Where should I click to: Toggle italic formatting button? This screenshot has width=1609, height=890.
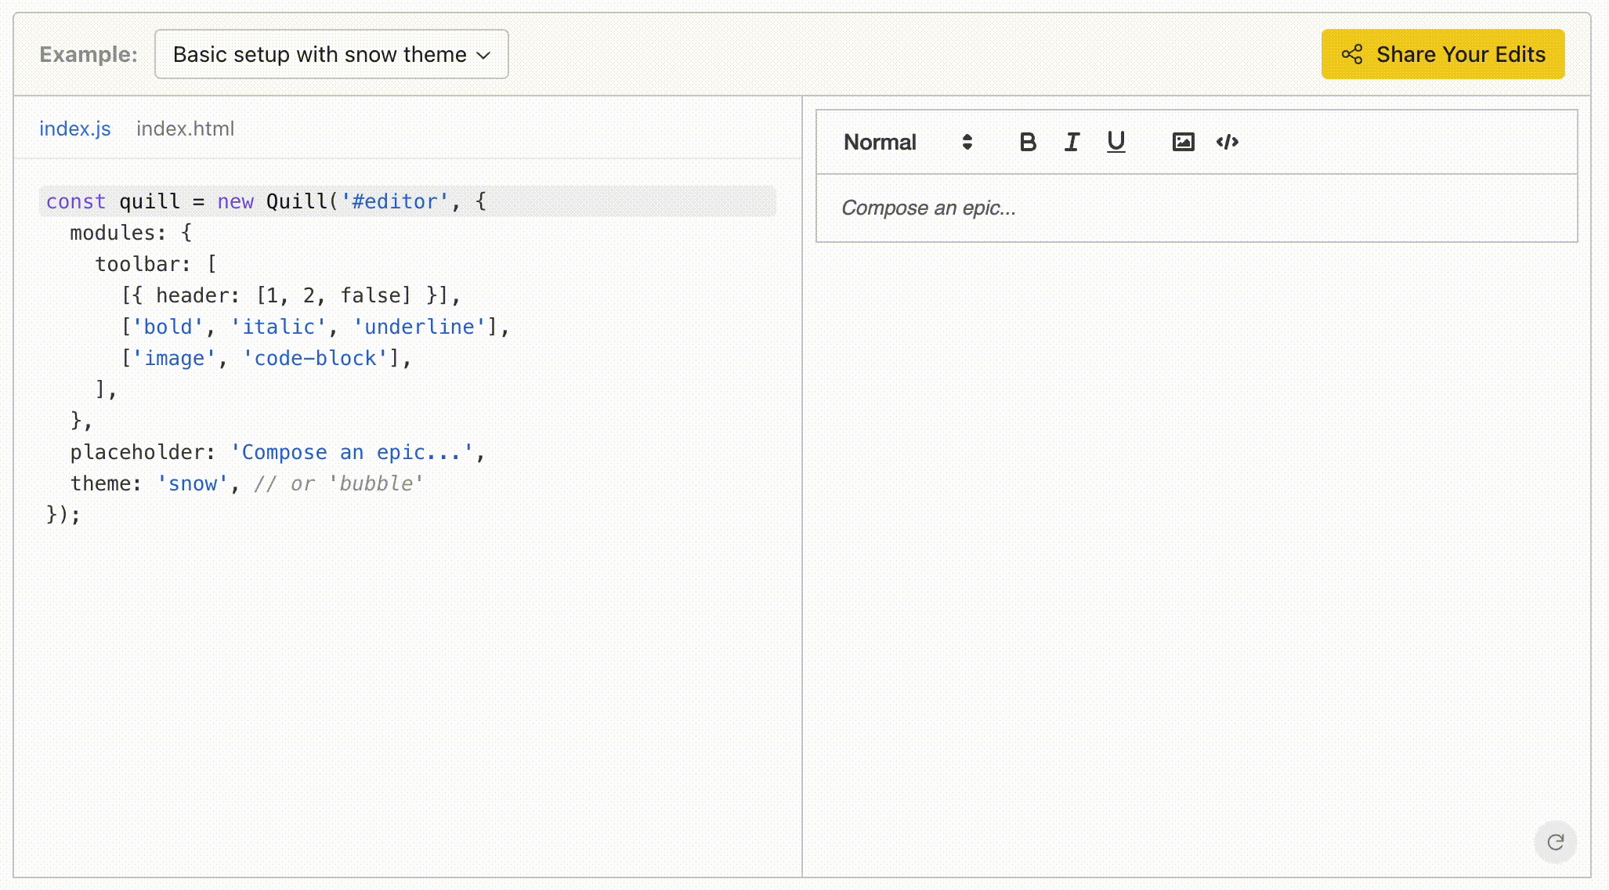1072,142
